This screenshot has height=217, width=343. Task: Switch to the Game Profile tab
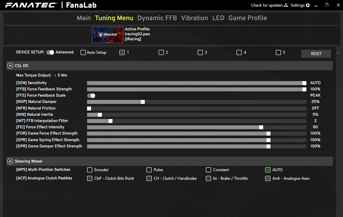click(x=248, y=18)
